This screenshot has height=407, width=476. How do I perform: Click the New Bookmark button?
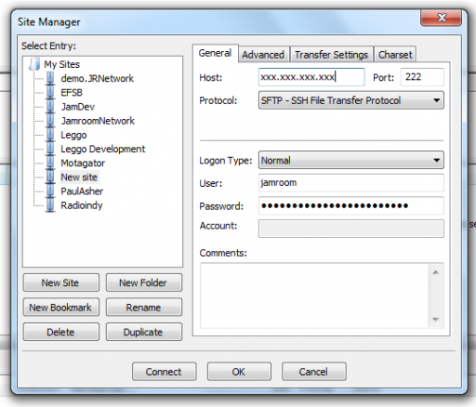pos(60,308)
